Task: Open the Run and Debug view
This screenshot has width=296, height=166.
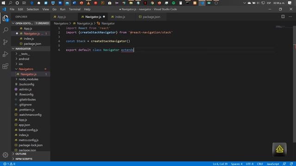Action: (x=6, y=54)
